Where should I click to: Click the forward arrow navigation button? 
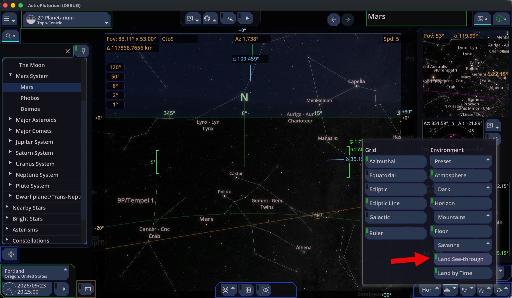click(x=347, y=20)
